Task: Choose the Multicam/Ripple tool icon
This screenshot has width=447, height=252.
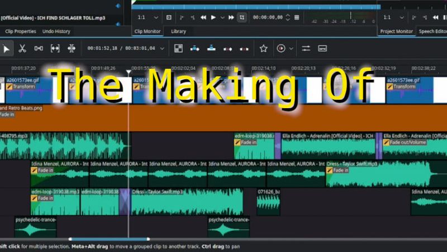Action: click(72, 49)
